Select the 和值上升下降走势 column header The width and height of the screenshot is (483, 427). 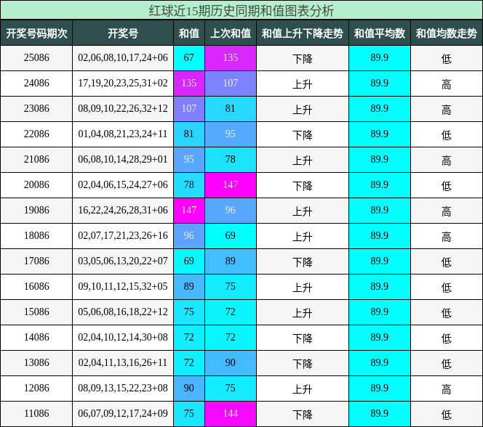click(303, 33)
